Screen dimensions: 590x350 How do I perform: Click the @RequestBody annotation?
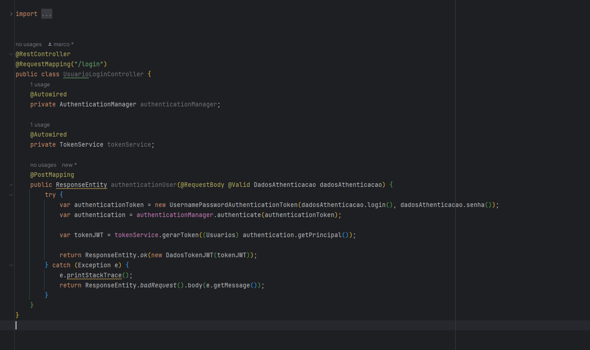tap(202, 185)
